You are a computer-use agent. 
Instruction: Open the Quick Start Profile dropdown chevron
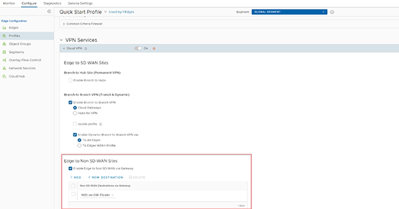[105, 12]
